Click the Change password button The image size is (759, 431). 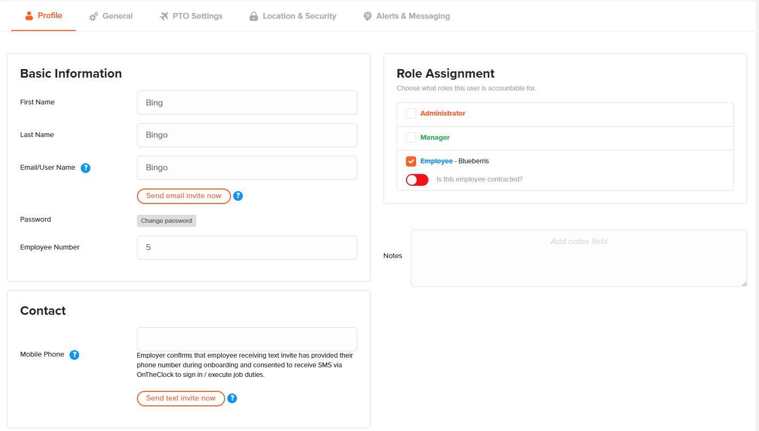[x=166, y=221]
